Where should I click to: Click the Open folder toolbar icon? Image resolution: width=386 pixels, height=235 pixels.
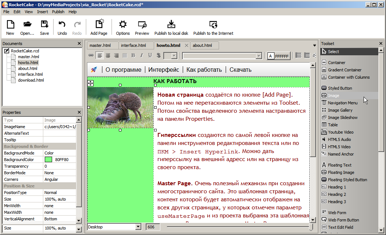27,27
